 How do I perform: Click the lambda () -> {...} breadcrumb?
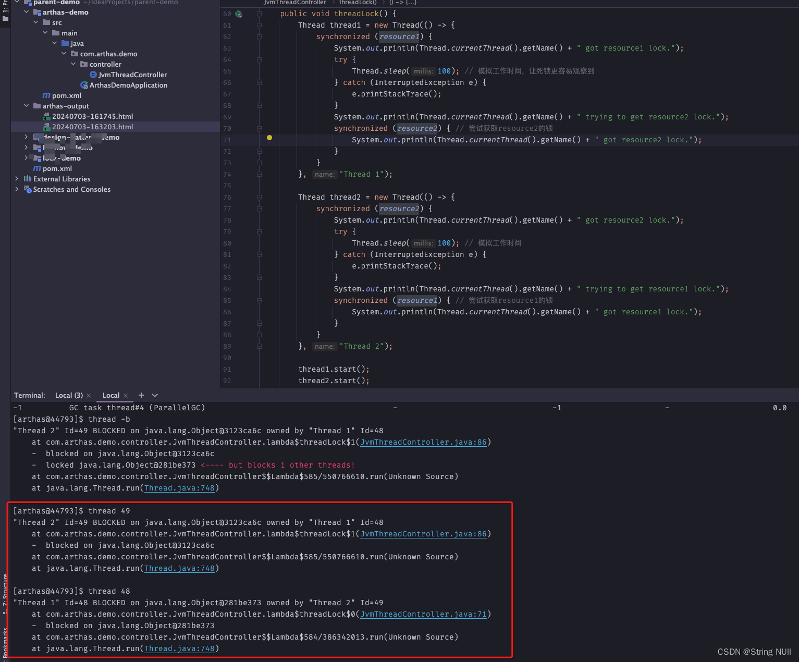point(403,3)
